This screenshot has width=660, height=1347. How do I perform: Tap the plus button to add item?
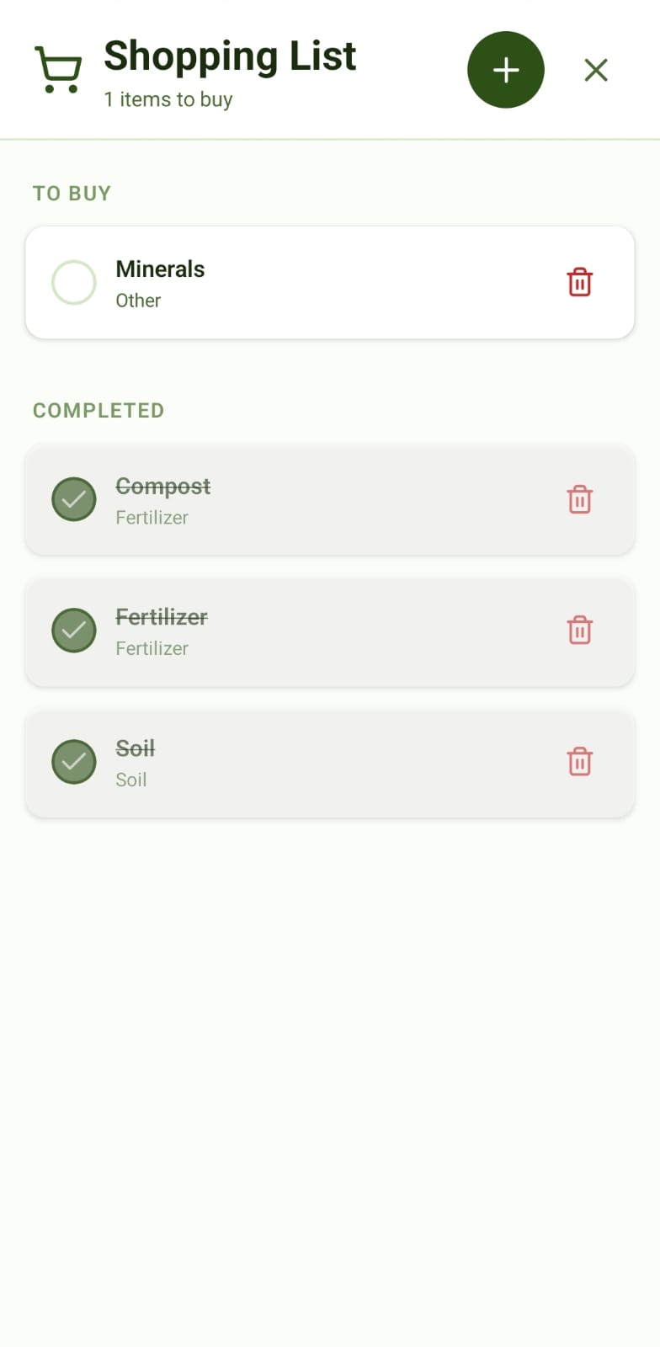(505, 70)
